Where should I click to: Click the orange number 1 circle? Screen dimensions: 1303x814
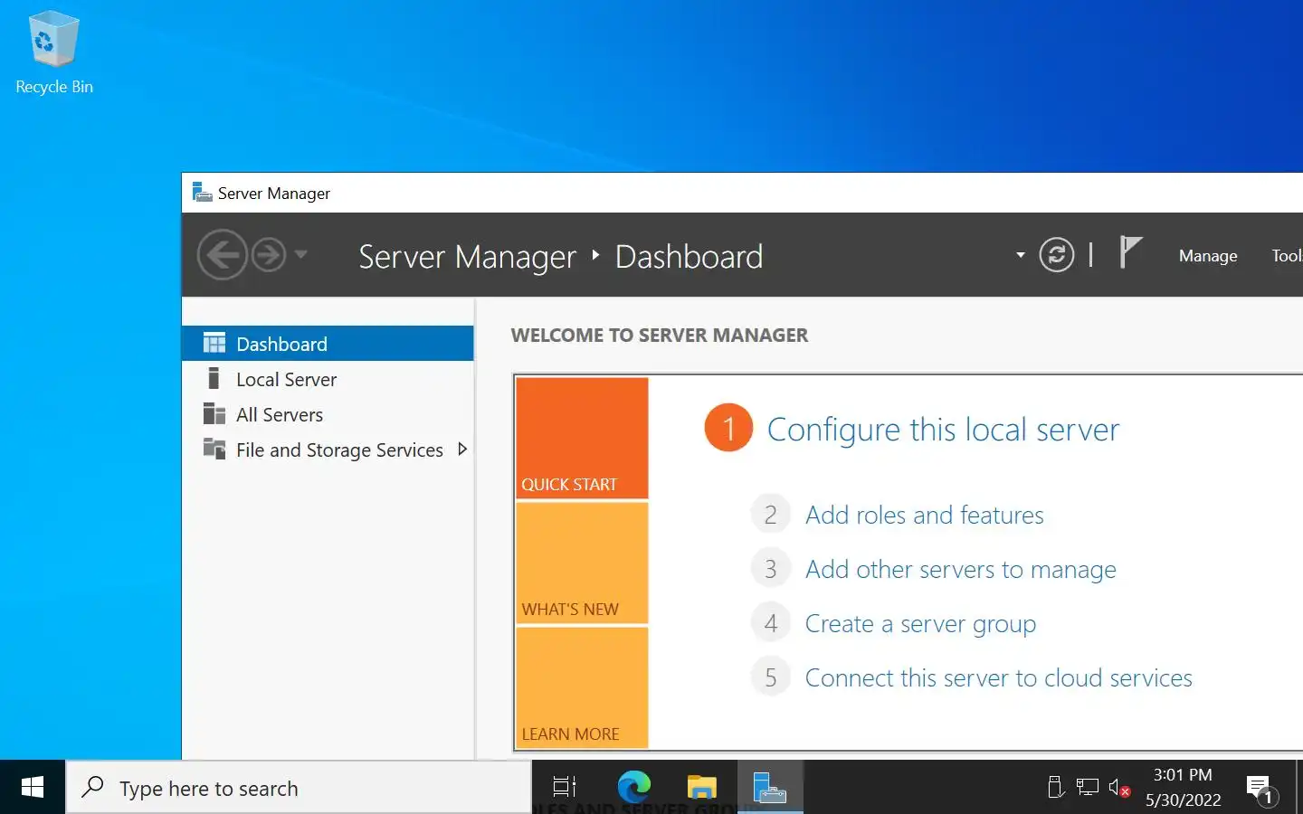728,428
